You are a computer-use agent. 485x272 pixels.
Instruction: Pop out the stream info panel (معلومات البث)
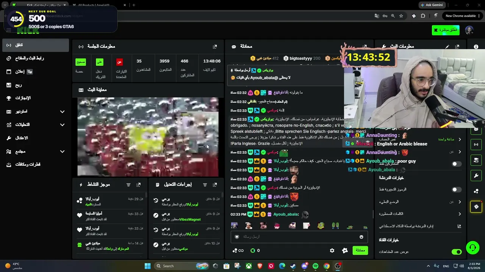pos(457,46)
